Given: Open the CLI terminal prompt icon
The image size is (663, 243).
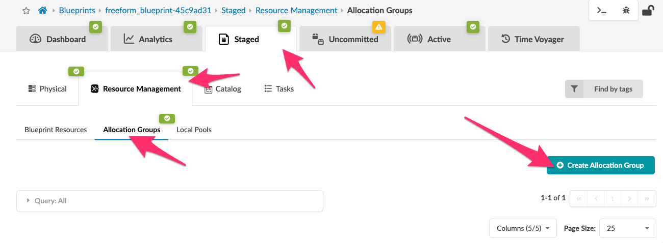Looking at the screenshot, I should point(602,10).
